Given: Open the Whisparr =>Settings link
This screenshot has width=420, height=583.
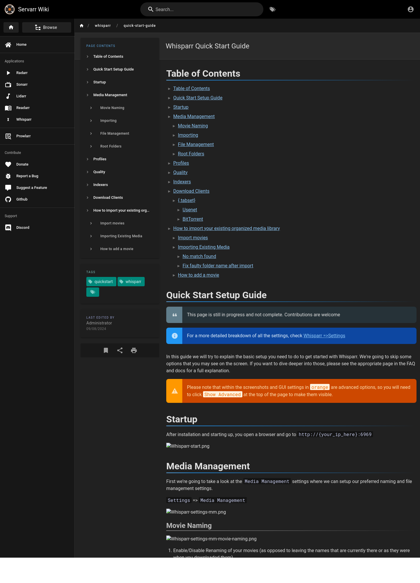Looking at the screenshot, I should point(324,336).
